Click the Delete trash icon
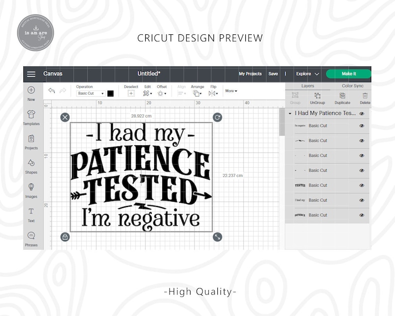Image resolution: width=395 pixels, height=316 pixels. 365,96
